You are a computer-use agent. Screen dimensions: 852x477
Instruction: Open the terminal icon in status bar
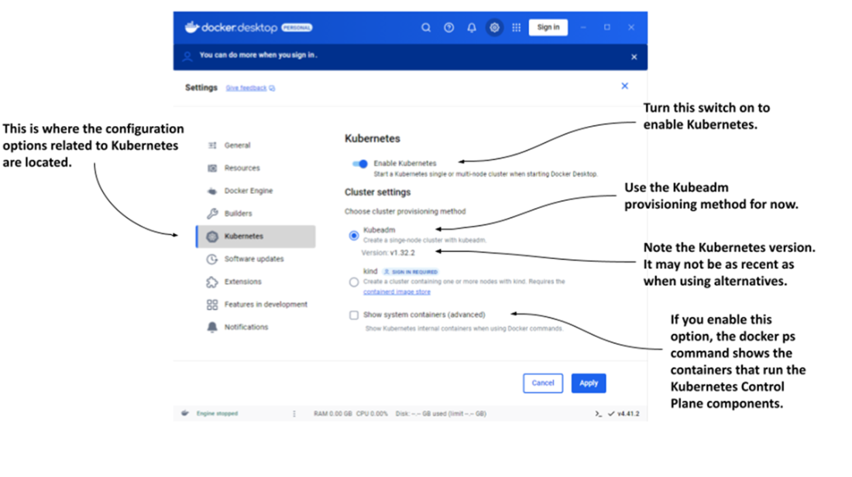pos(598,414)
